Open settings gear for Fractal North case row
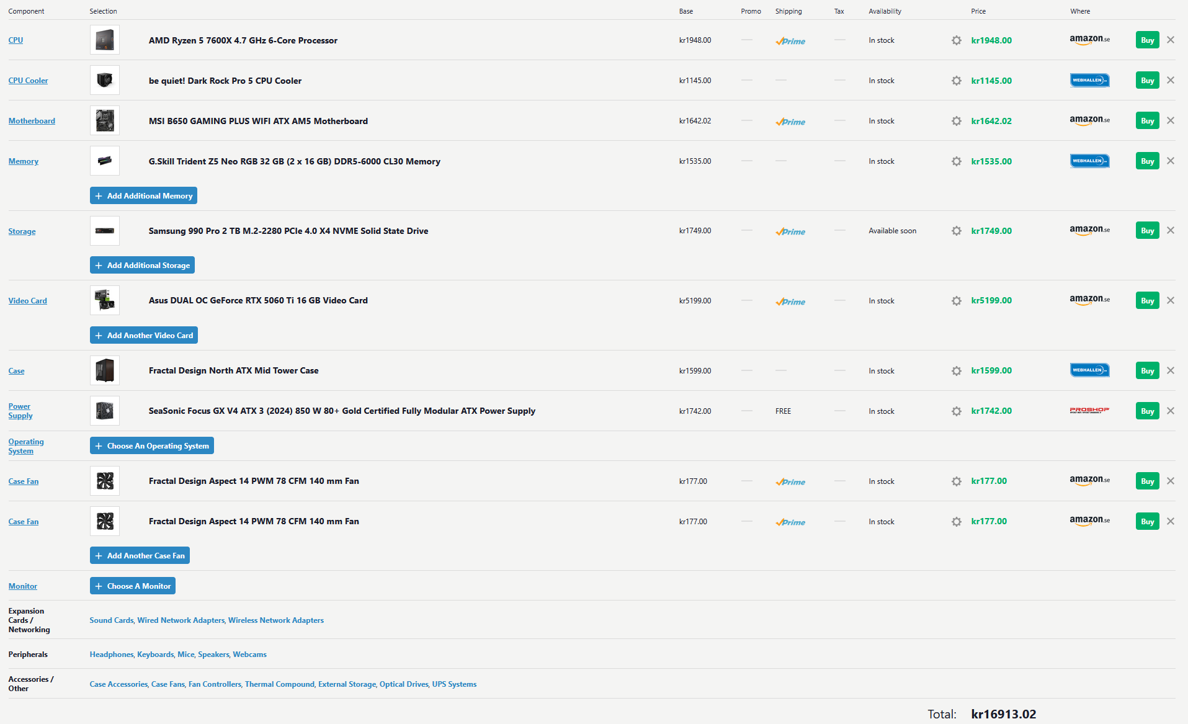The image size is (1188, 724). [x=956, y=371]
